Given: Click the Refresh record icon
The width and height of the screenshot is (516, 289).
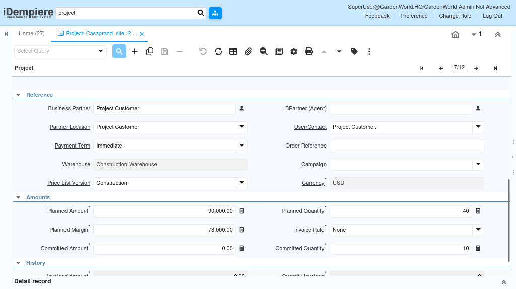Looking at the screenshot, I should (x=218, y=51).
